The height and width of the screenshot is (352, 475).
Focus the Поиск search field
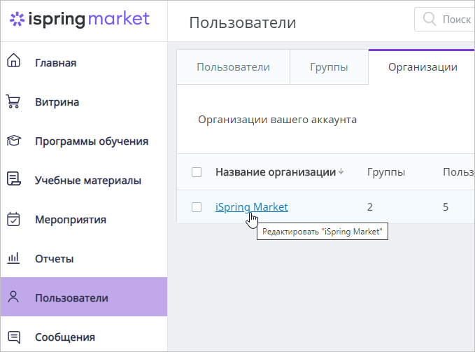444,19
